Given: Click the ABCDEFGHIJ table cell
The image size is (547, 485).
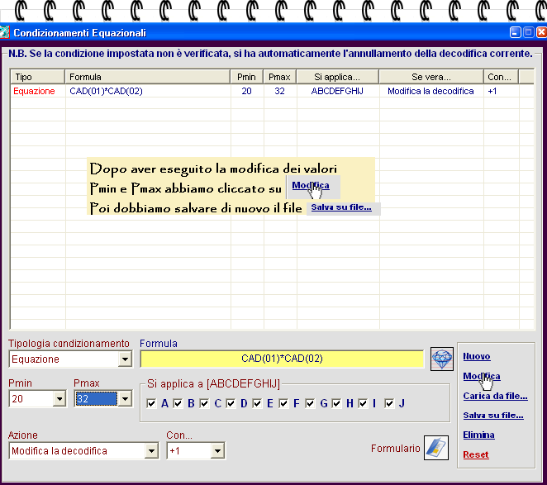Looking at the screenshot, I should tap(337, 91).
